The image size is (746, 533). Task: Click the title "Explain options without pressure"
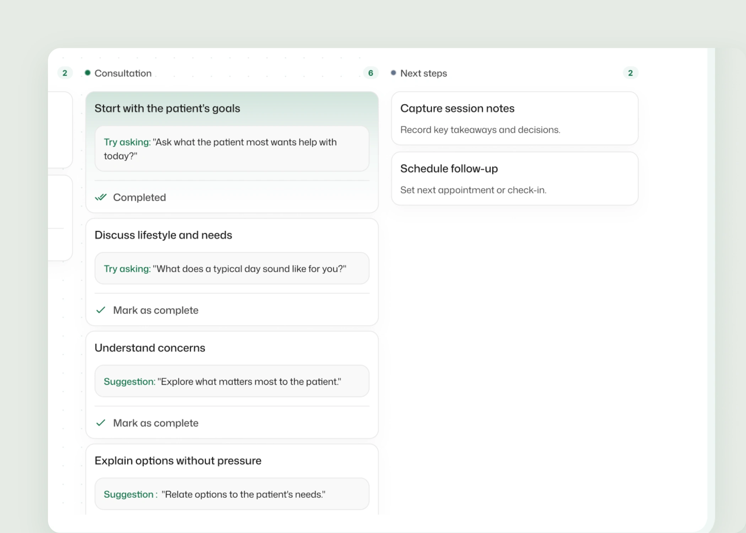(178, 461)
